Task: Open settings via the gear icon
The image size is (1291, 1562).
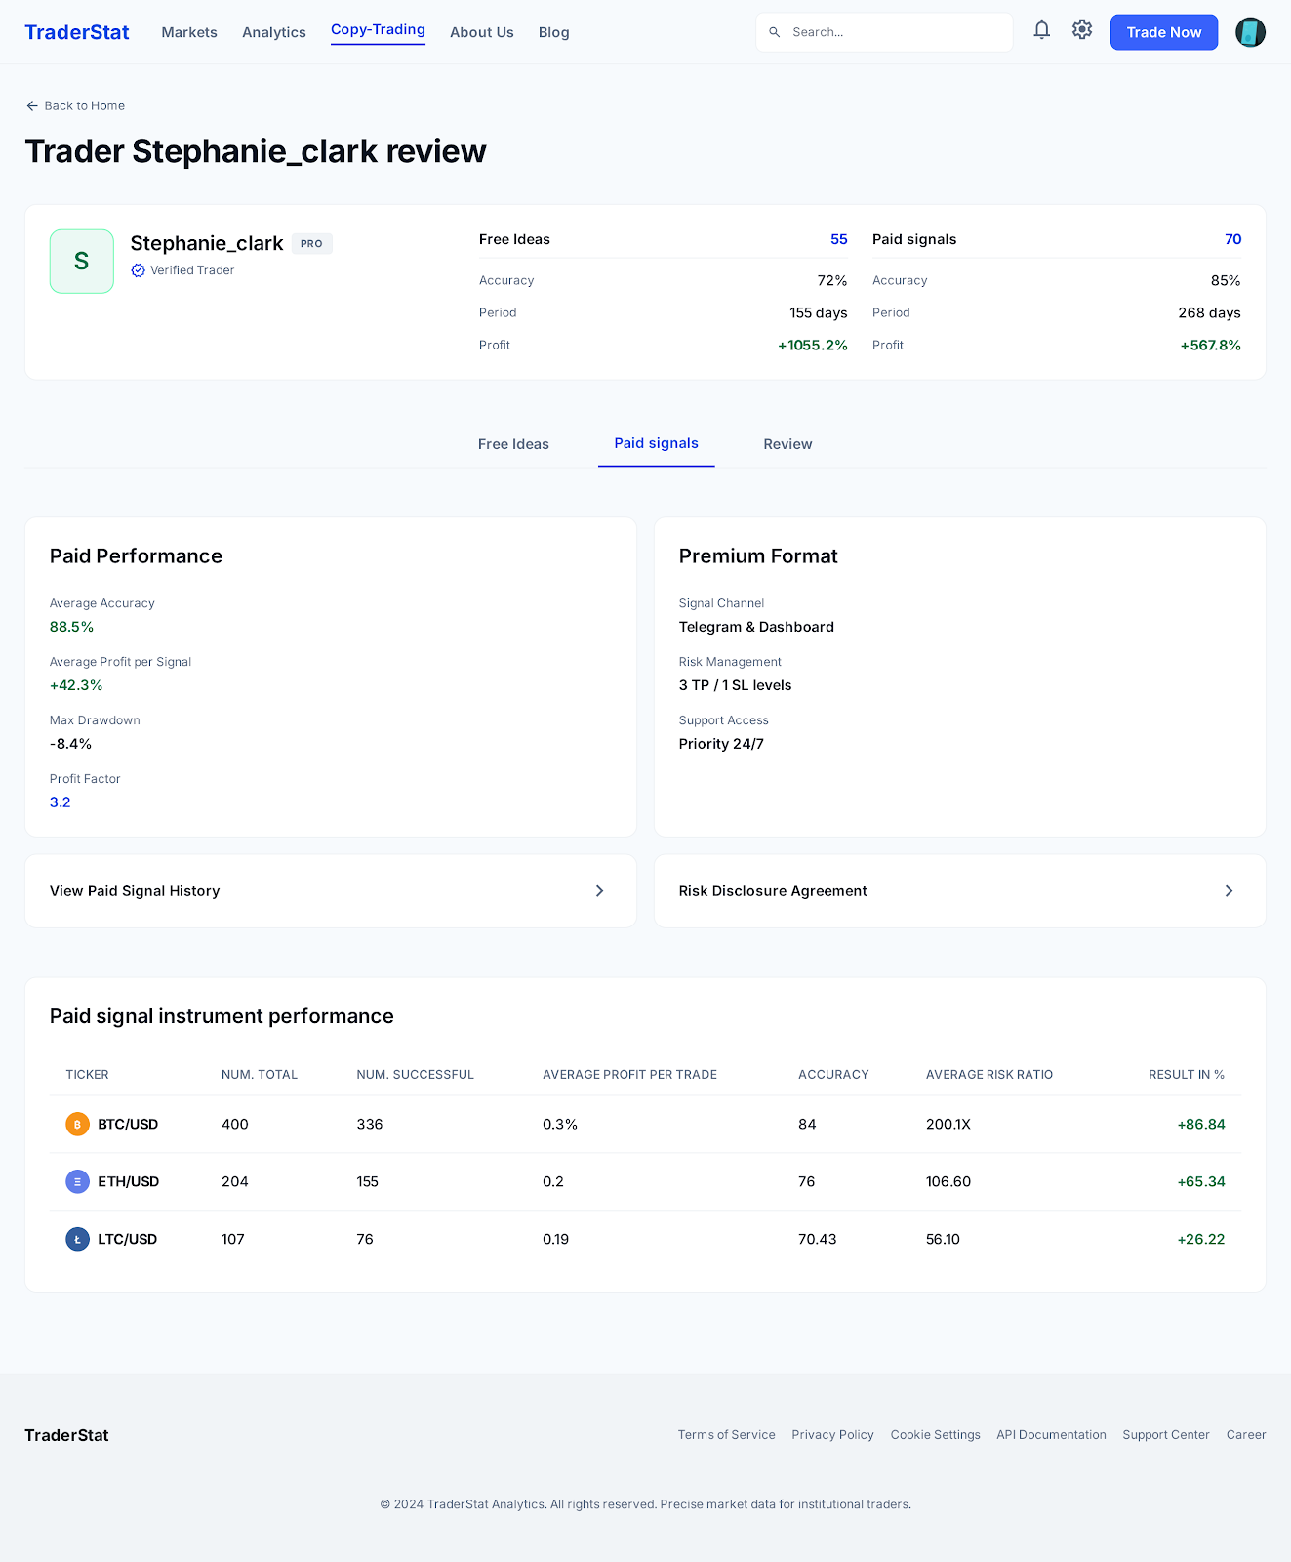Action: [x=1081, y=30]
